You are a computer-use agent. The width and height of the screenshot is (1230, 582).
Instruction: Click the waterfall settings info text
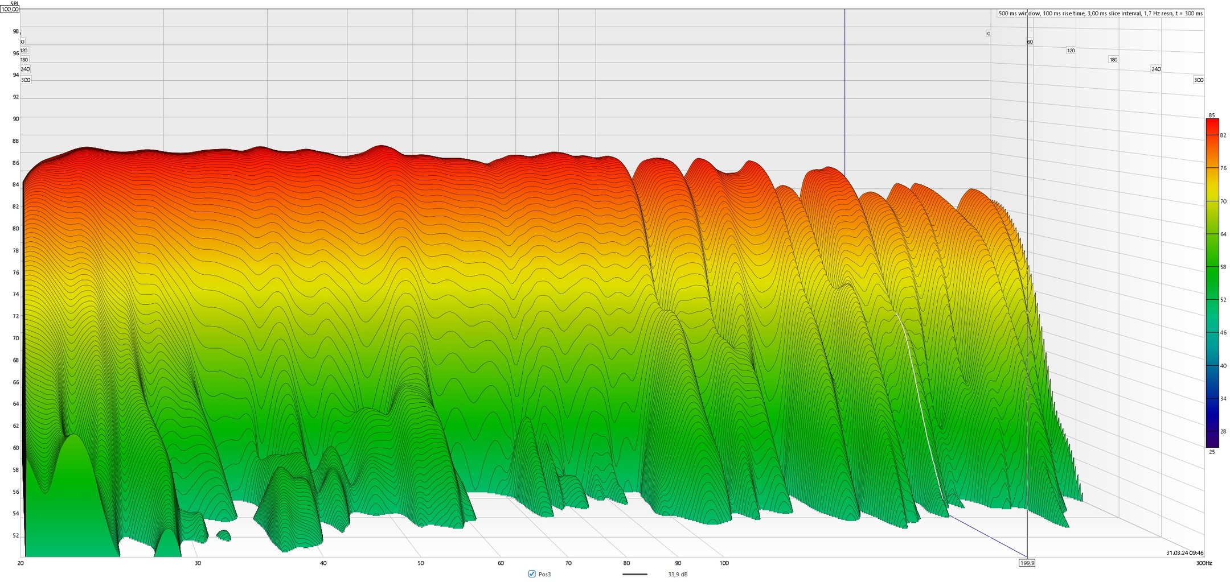click(1101, 13)
